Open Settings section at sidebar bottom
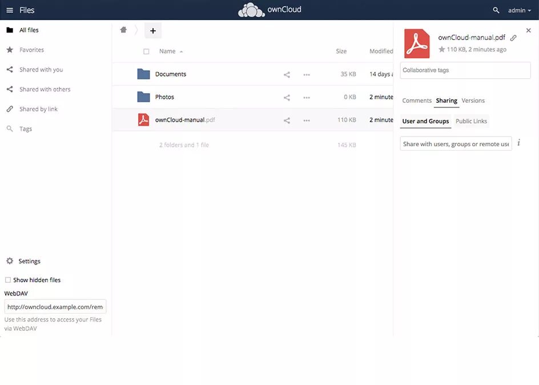539x385 pixels. (x=23, y=261)
